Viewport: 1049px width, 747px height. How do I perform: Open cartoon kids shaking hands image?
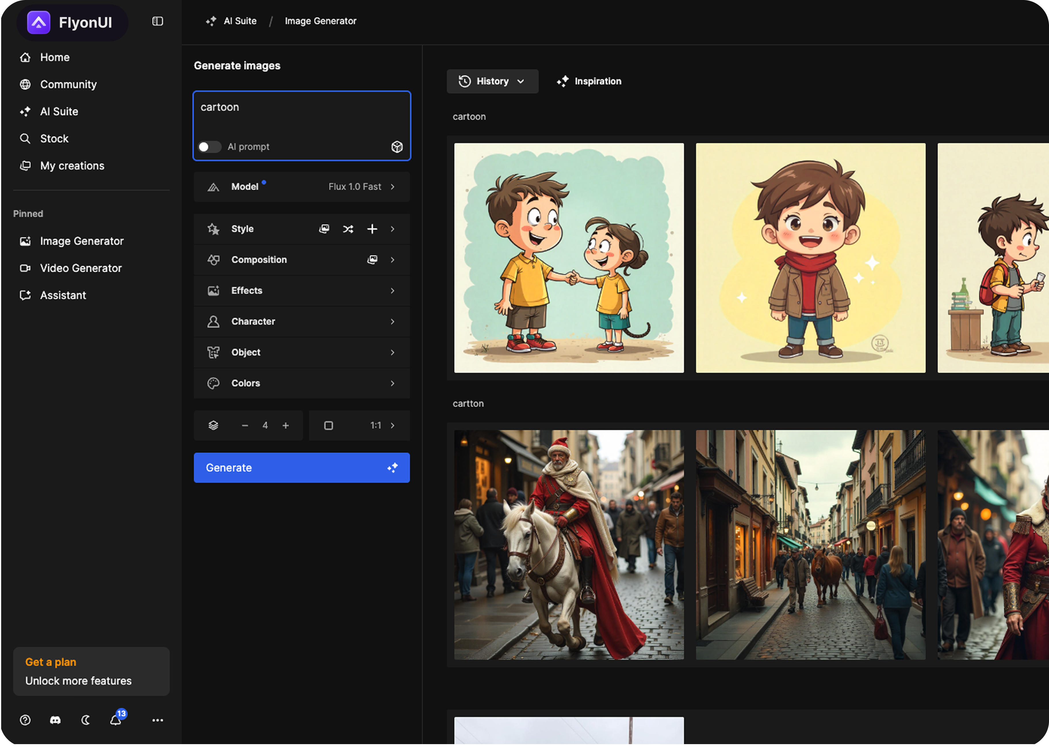coord(569,258)
